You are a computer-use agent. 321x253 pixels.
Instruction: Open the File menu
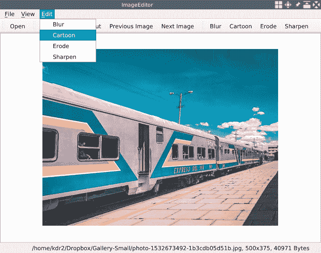coord(9,14)
